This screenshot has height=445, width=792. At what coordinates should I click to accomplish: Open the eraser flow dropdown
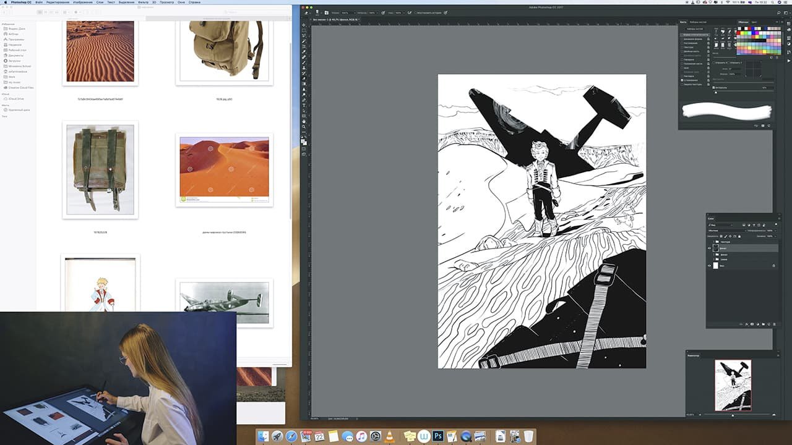click(404, 12)
